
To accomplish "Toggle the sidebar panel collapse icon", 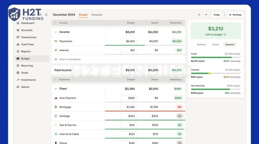I will click(46, 15).
